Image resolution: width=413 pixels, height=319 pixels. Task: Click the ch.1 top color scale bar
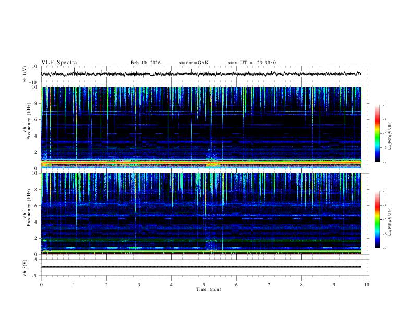[377, 133]
